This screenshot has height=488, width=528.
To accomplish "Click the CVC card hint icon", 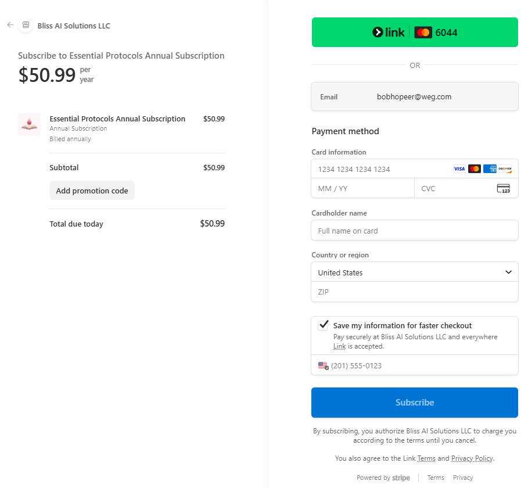I will point(503,188).
